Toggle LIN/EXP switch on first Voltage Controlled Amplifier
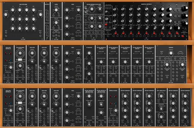 point(101,54)
